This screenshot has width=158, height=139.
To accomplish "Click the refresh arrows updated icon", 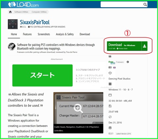I will click(110, 117).
